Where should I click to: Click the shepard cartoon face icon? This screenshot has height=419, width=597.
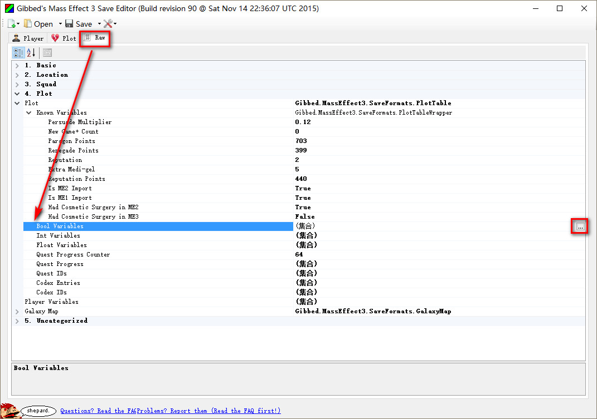click(x=9, y=411)
